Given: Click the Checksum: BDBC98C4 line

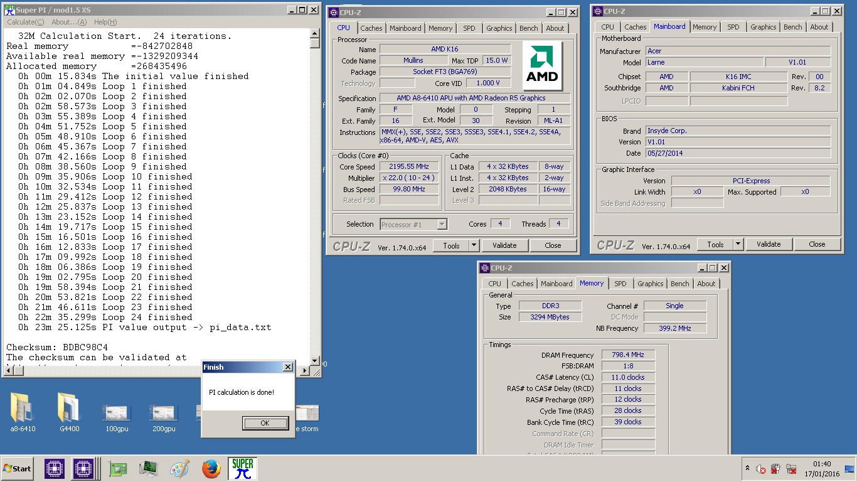Looking at the screenshot, I should click(x=57, y=347).
